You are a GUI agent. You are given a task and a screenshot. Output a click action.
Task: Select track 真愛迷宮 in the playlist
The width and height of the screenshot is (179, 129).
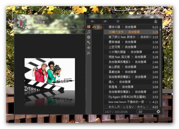pos(131,72)
